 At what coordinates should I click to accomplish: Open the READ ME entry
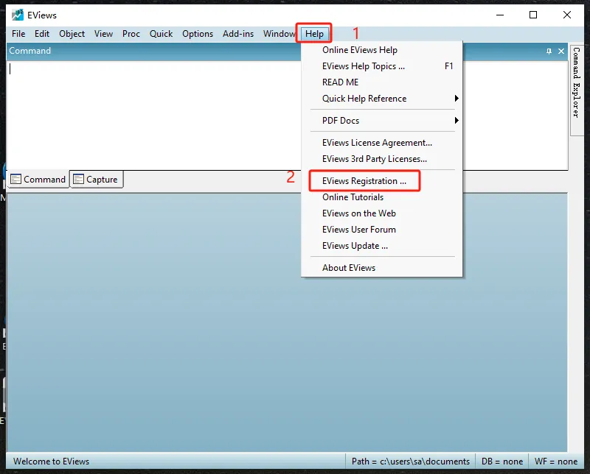[x=382, y=82]
